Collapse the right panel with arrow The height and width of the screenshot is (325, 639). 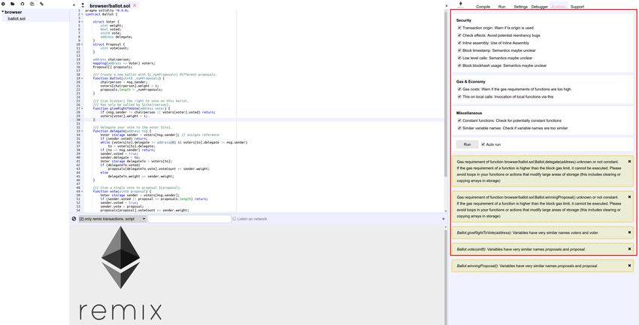pyautogui.click(x=447, y=5)
